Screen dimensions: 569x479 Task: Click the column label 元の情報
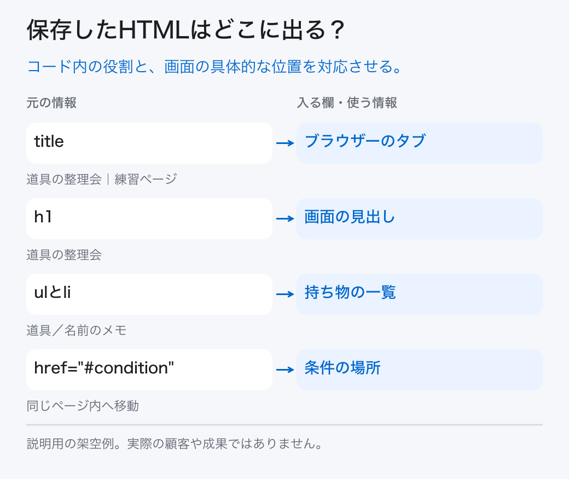point(51,103)
